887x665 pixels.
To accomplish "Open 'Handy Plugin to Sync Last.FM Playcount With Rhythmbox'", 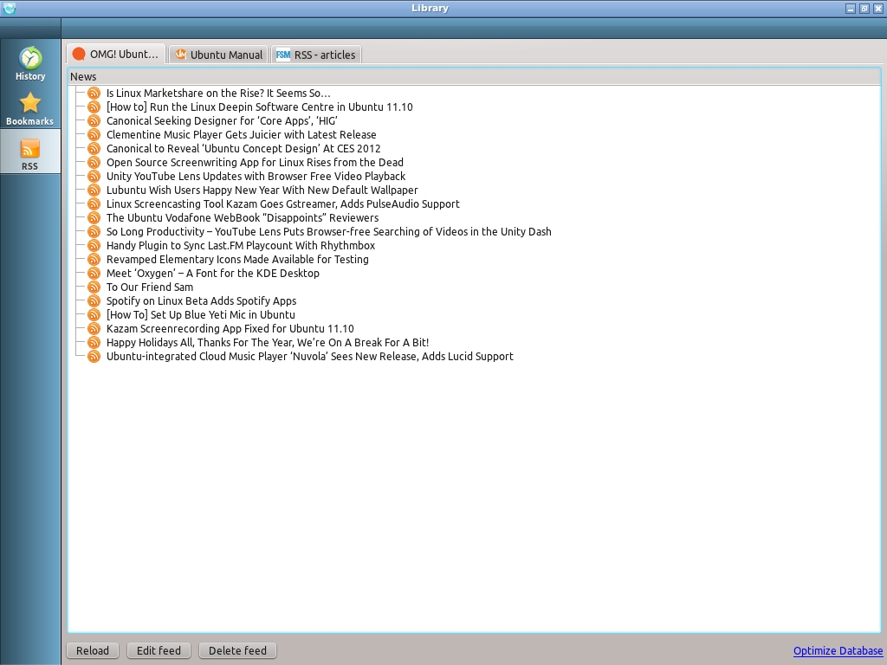I will (x=241, y=245).
